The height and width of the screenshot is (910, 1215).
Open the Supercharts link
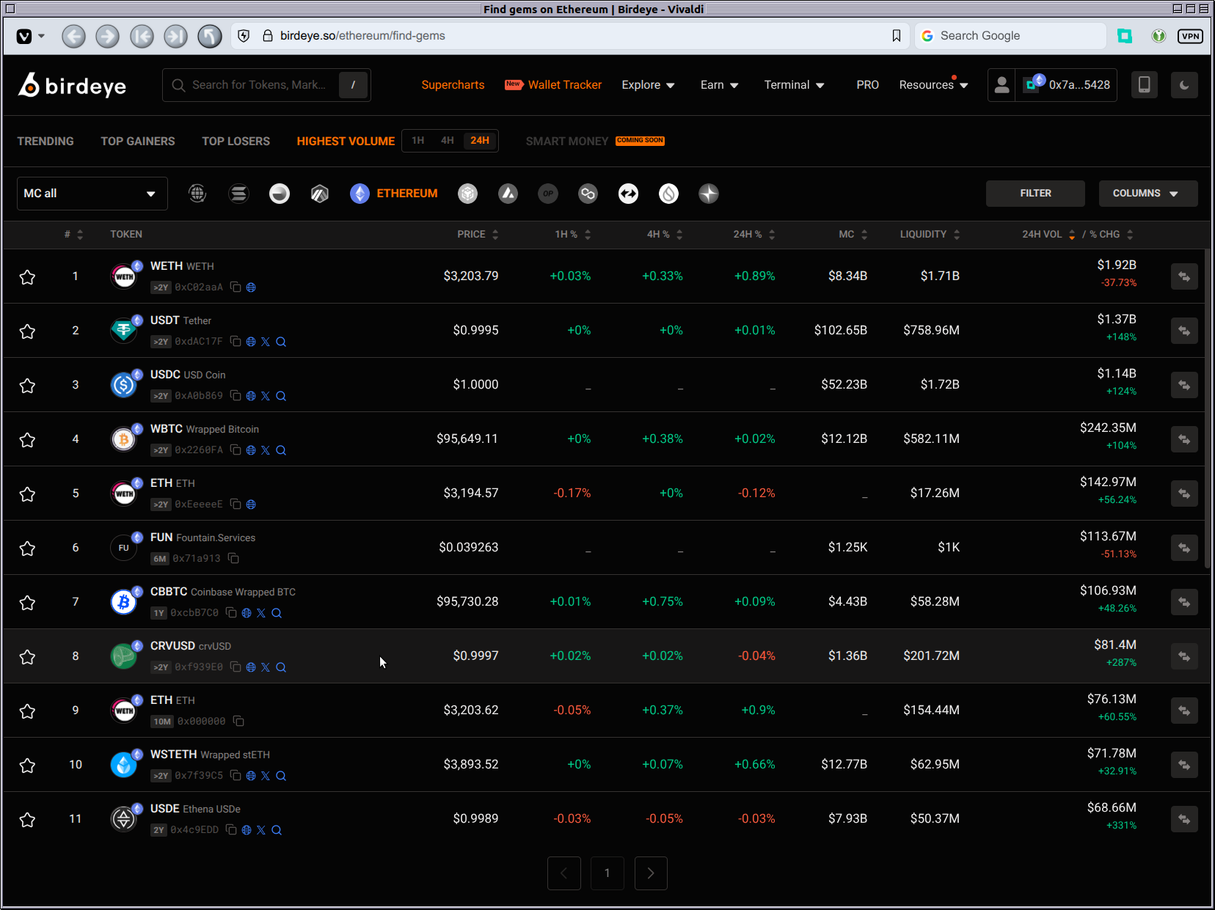pos(453,85)
